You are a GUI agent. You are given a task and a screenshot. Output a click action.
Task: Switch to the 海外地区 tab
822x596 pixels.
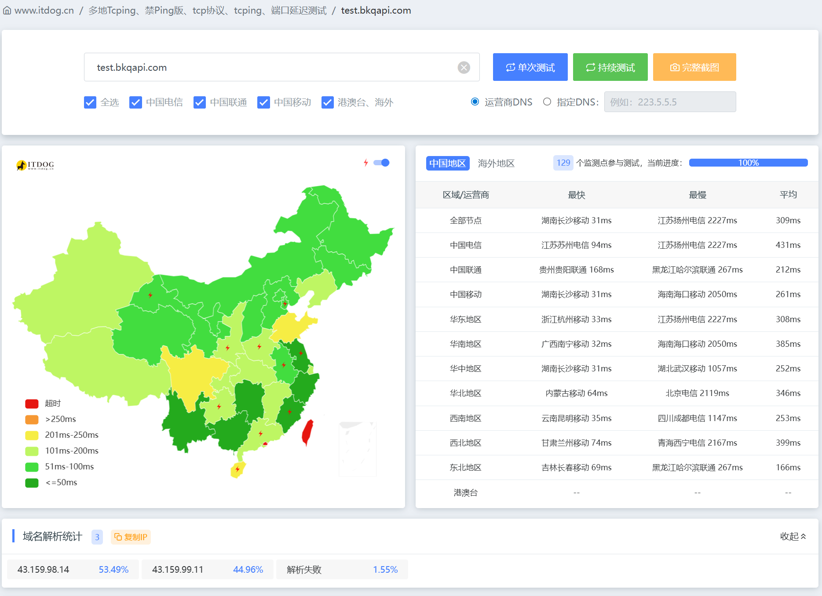pos(496,163)
